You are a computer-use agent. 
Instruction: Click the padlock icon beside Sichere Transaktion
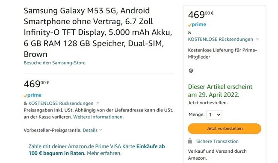tap(190, 141)
